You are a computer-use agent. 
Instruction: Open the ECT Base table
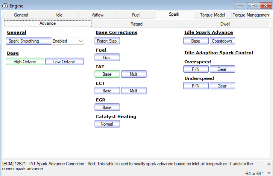(x=107, y=91)
